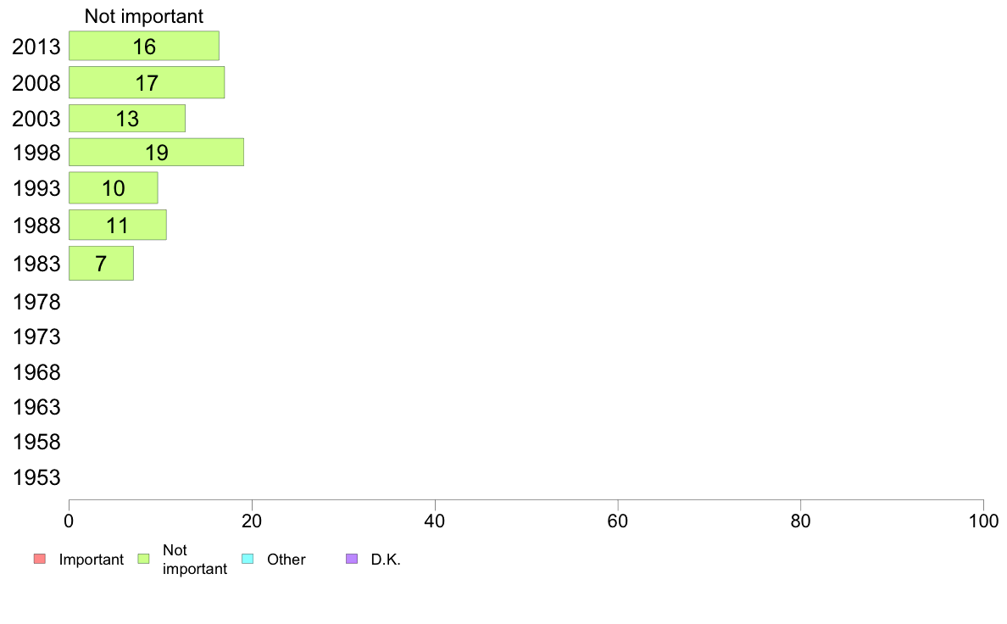Select the 2008 bar showing 17

pyautogui.click(x=147, y=82)
